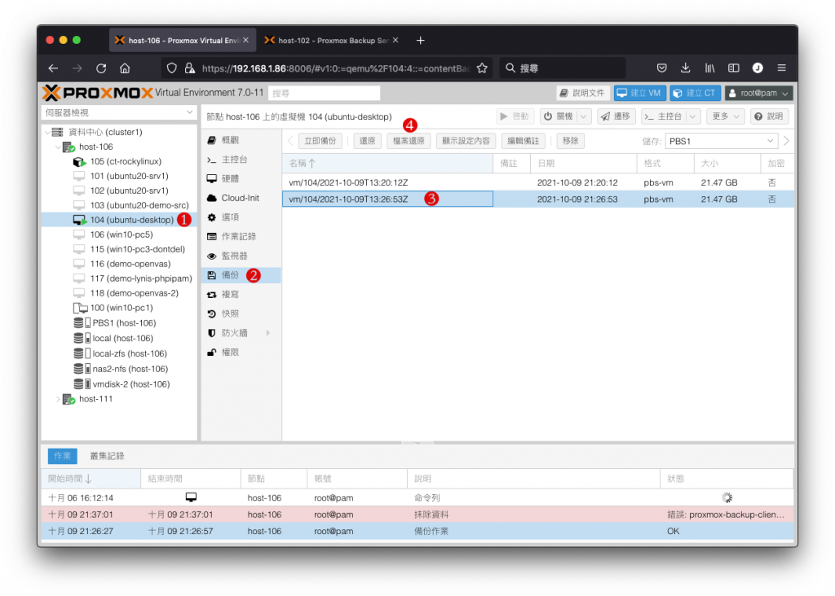Open the 快照 snapshots section
Viewport: 835px width, 596px height.
241,313
